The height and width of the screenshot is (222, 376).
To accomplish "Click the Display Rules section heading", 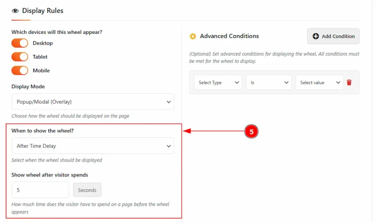I will (x=43, y=11).
